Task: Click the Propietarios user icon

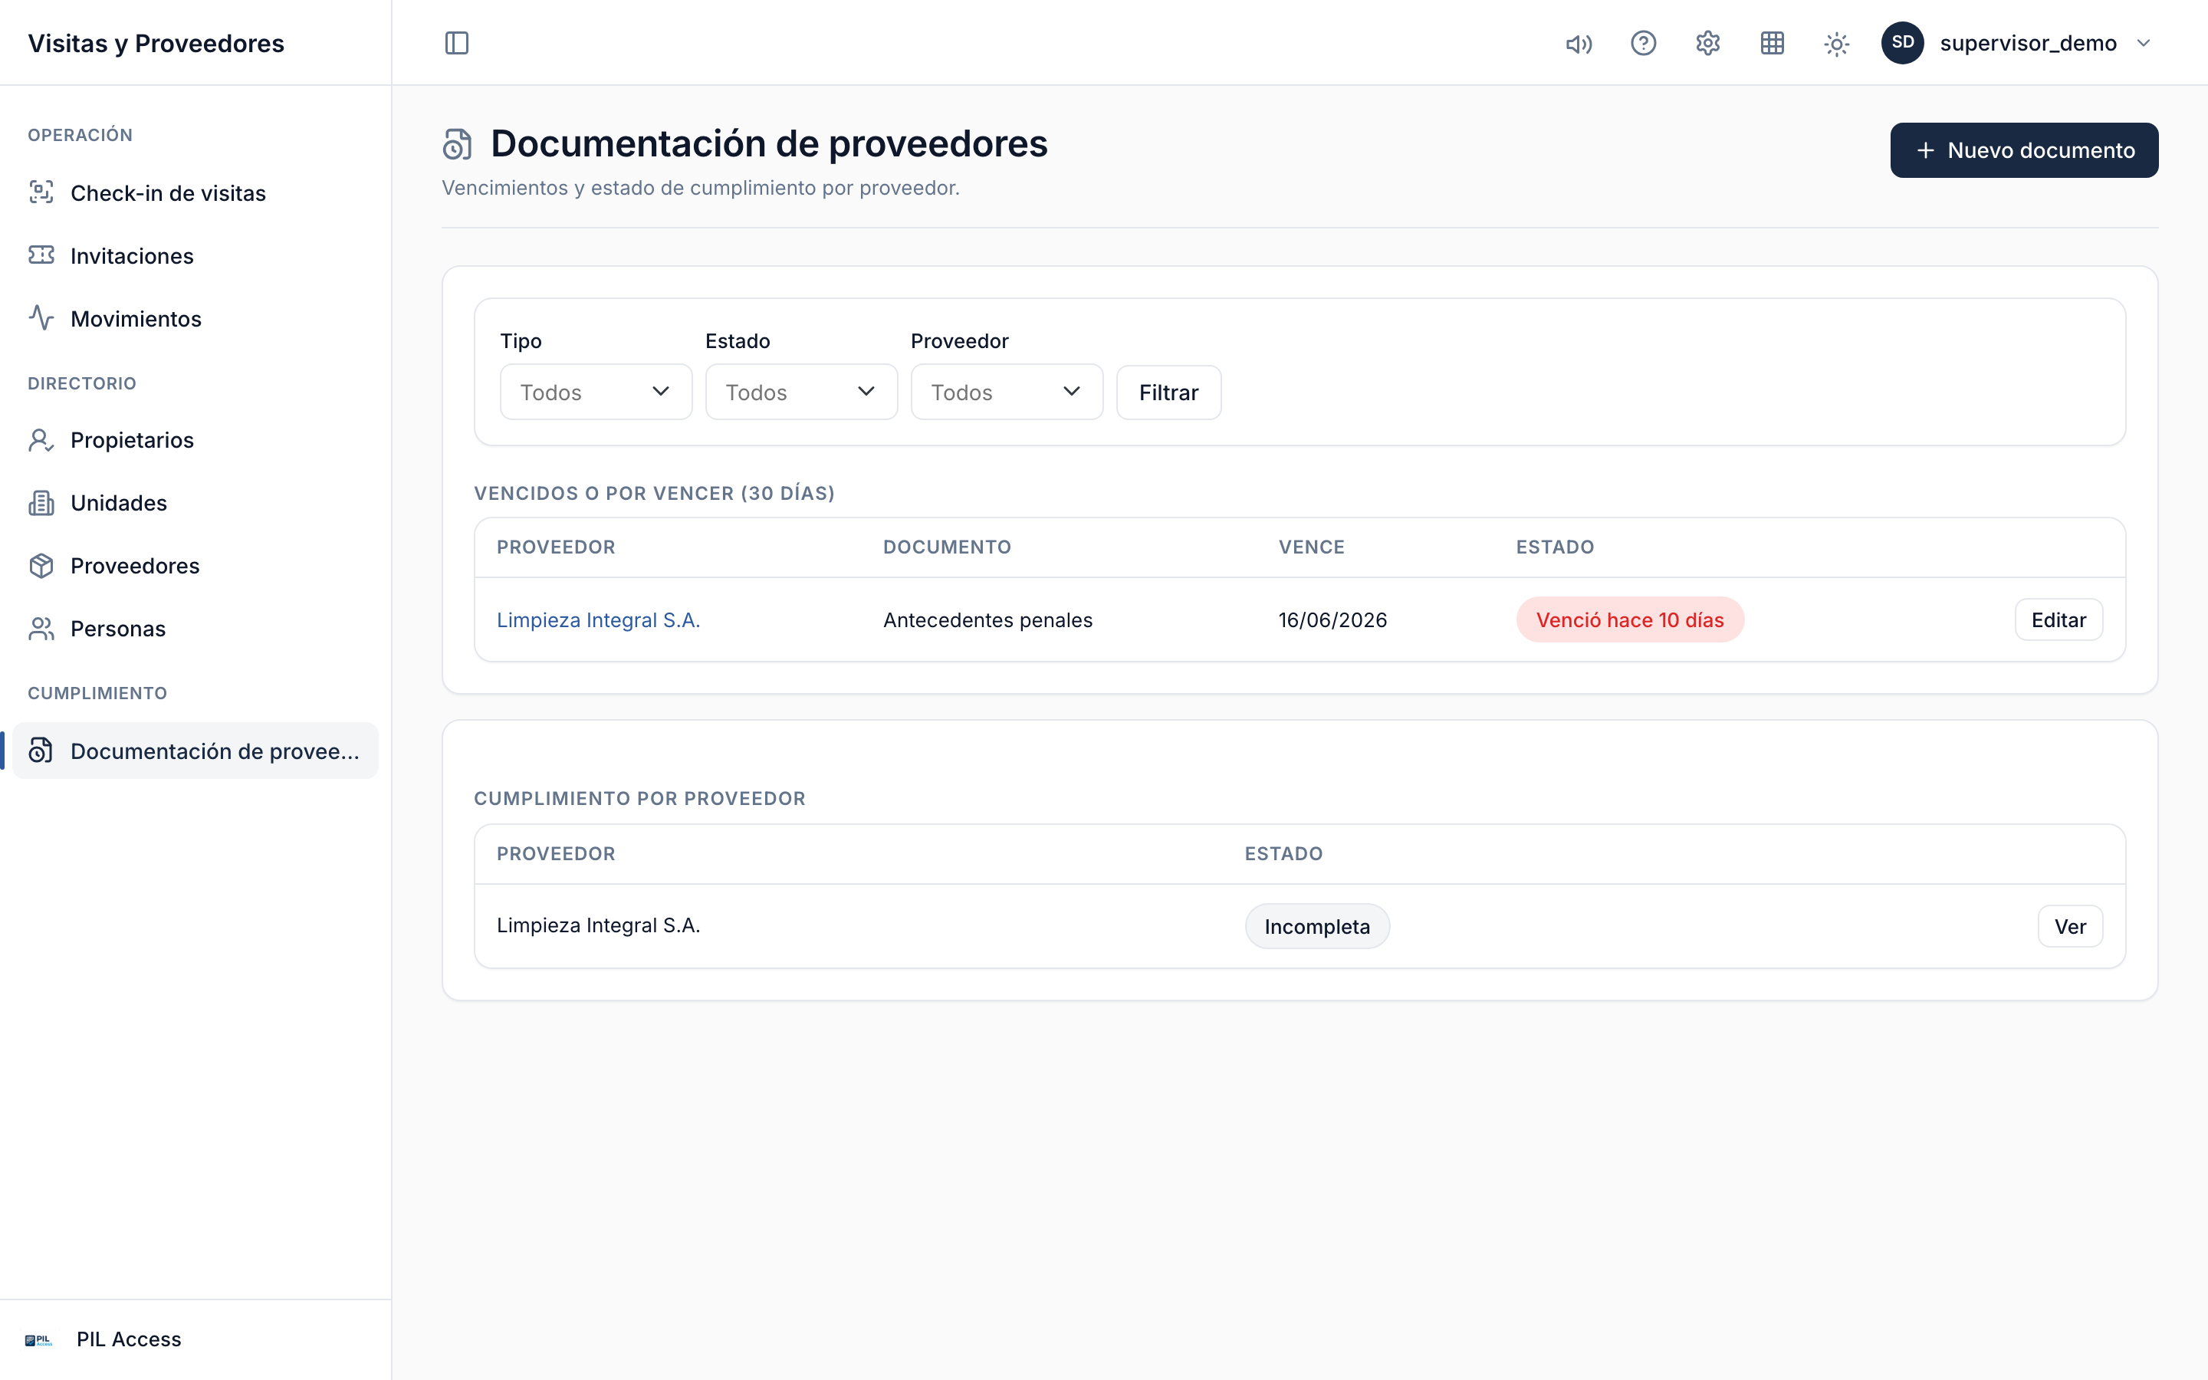Action: coord(41,440)
